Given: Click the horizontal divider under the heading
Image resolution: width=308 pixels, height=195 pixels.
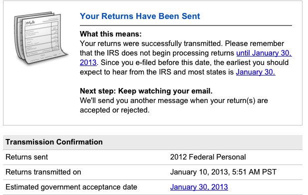Looking at the screenshot, I should coord(186,25).
